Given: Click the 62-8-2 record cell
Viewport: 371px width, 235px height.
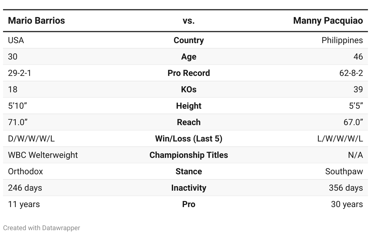Looking at the screenshot, I should [351, 73].
